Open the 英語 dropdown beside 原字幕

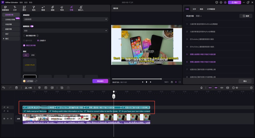(x=199, y=16)
